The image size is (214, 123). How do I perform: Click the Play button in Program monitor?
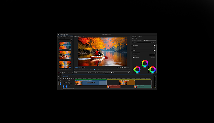tap(99, 73)
